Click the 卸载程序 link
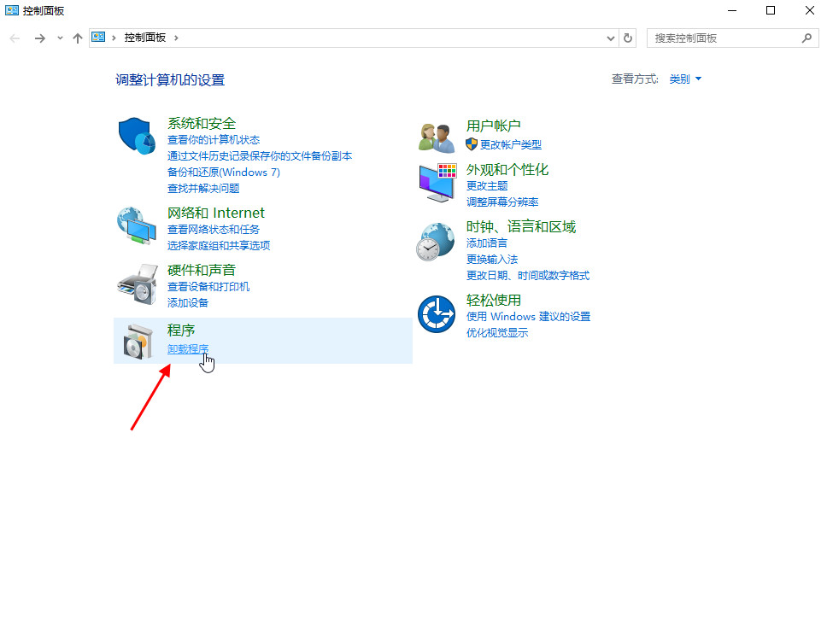The height and width of the screenshot is (620, 827). (188, 348)
